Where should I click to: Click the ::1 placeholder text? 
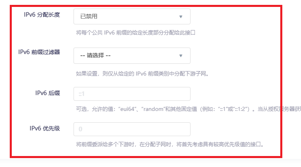pos(82,94)
